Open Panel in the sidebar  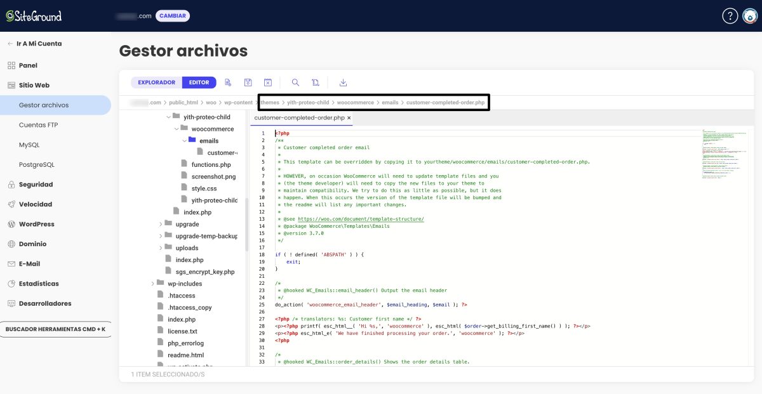(x=28, y=65)
